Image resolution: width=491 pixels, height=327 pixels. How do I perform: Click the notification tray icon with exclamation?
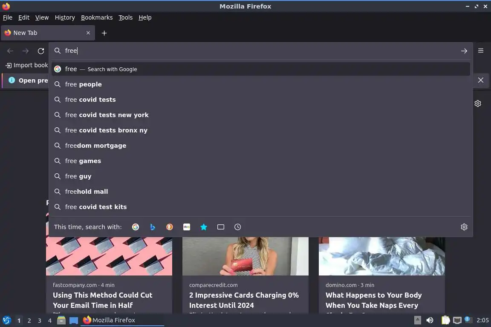pos(467,319)
